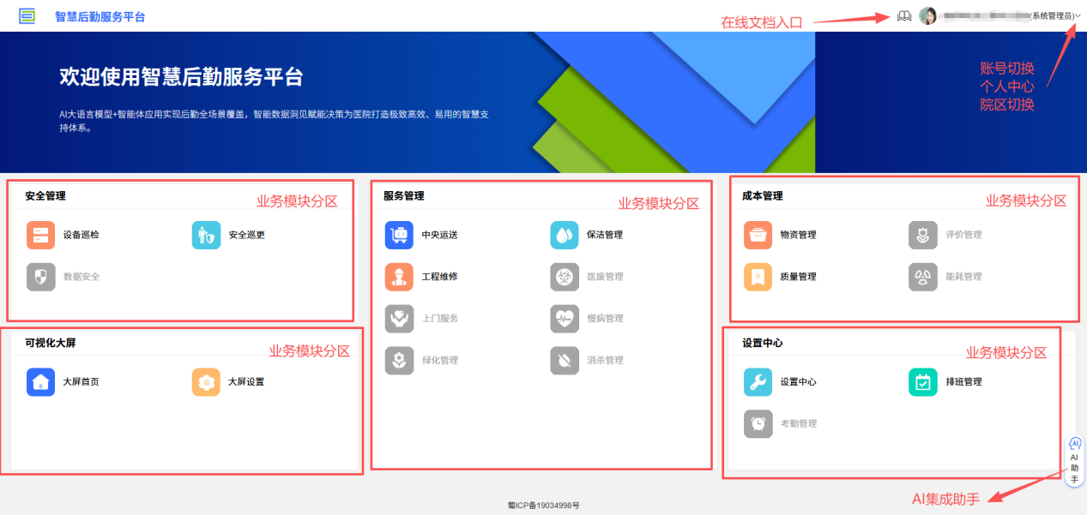
Task: Open the 蜀ICP备19034998号 filing link
Action: click(x=543, y=506)
